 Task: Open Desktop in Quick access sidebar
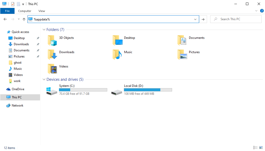pyautogui.click(x=19, y=38)
